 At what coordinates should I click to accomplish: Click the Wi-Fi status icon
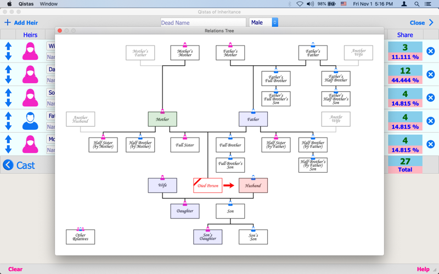pyautogui.click(x=300, y=4)
